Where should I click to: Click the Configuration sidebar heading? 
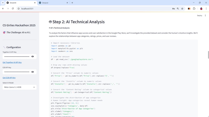pyautogui.click(x=13, y=47)
